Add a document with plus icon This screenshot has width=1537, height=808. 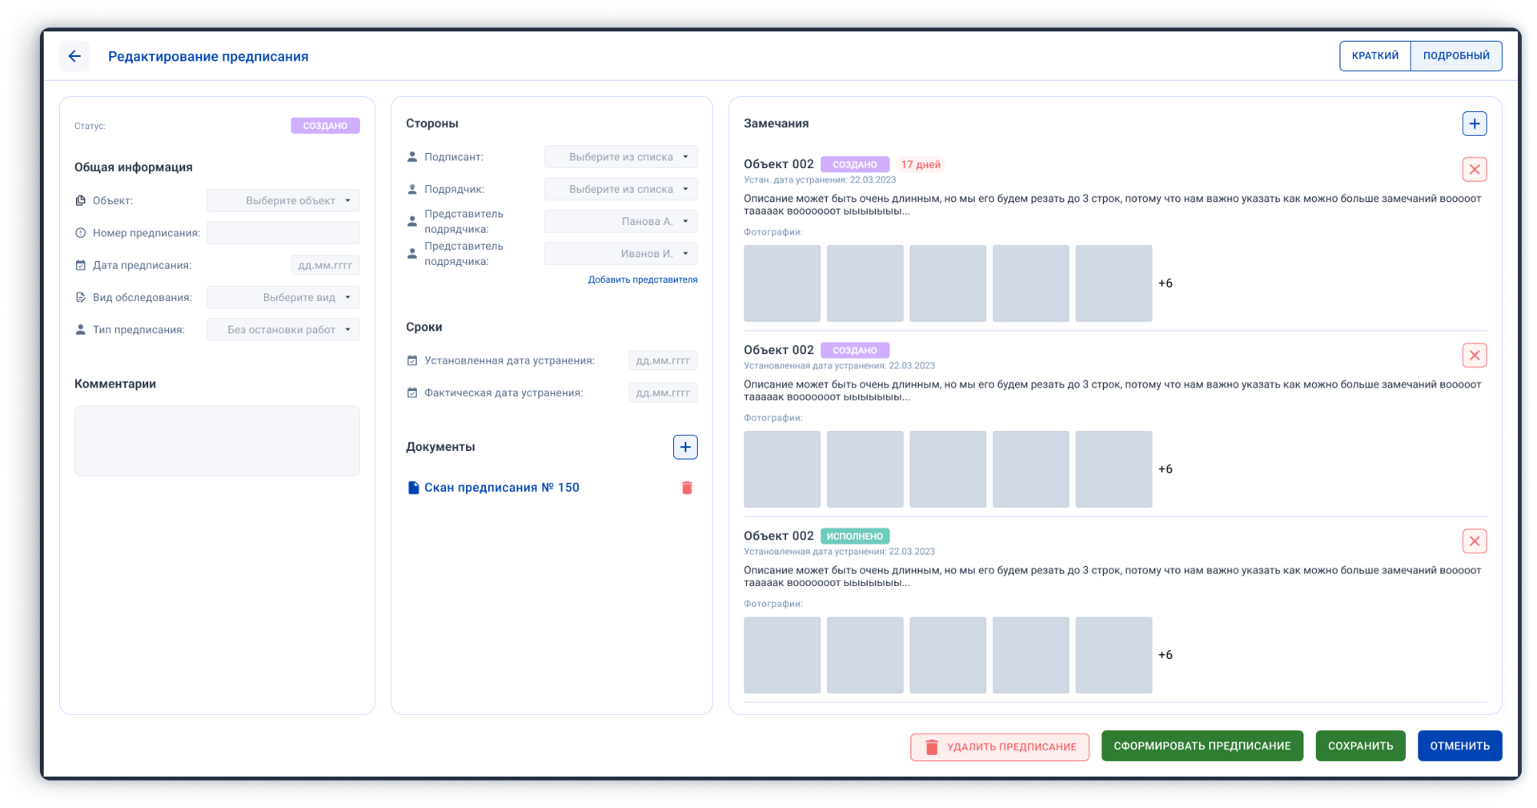tap(684, 447)
